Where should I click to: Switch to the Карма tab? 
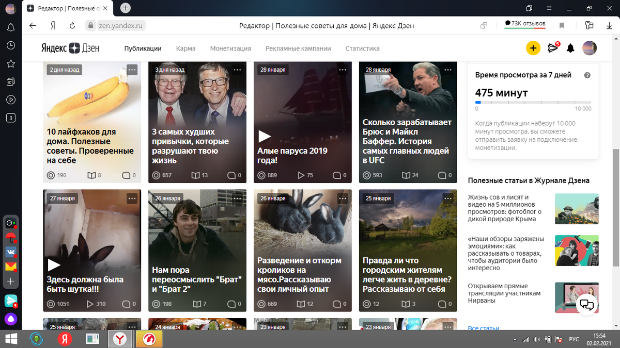(185, 48)
